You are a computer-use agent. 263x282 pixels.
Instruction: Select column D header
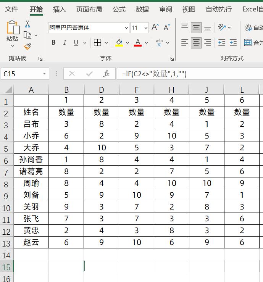pos(102,90)
